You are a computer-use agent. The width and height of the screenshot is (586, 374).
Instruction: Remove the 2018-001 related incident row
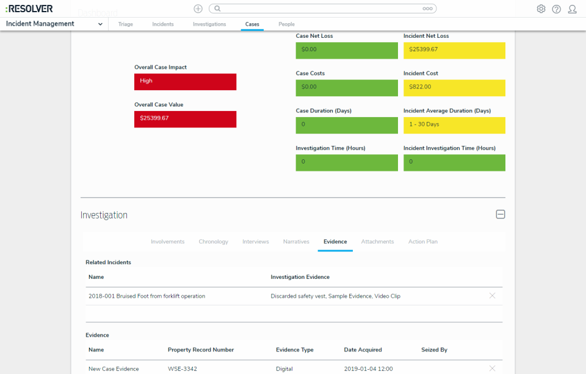pyautogui.click(x=493, y=296)
